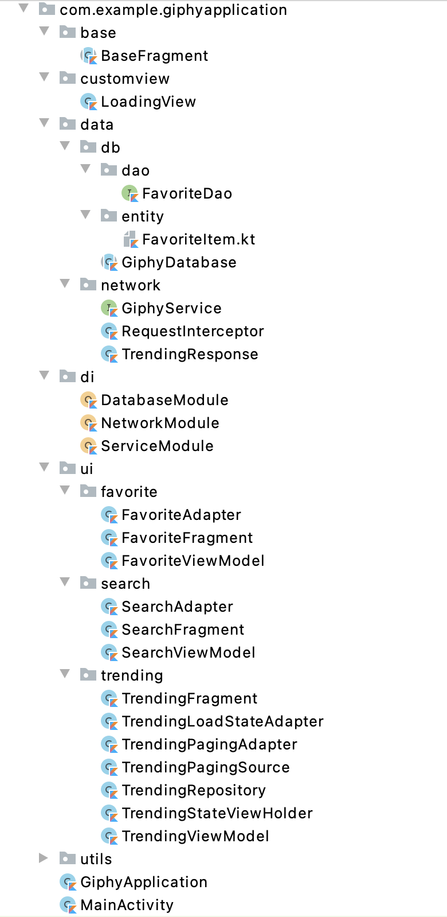Click the Kotlin class icon beside BaseFragment
Screen dimensions: 447x917
pos(88,56)
